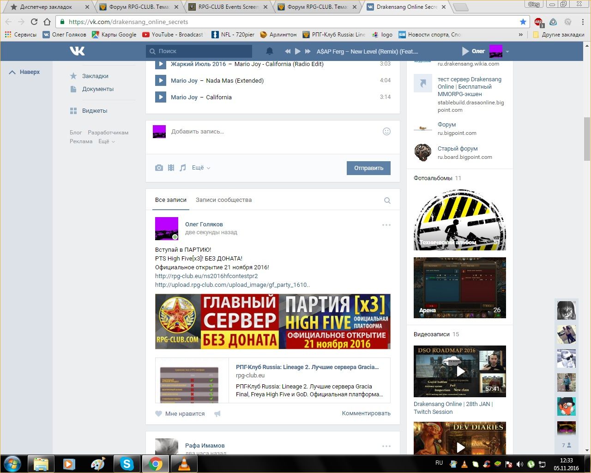
Task: Search wall posts with the magnifier icon
Action: click(387, 200)
